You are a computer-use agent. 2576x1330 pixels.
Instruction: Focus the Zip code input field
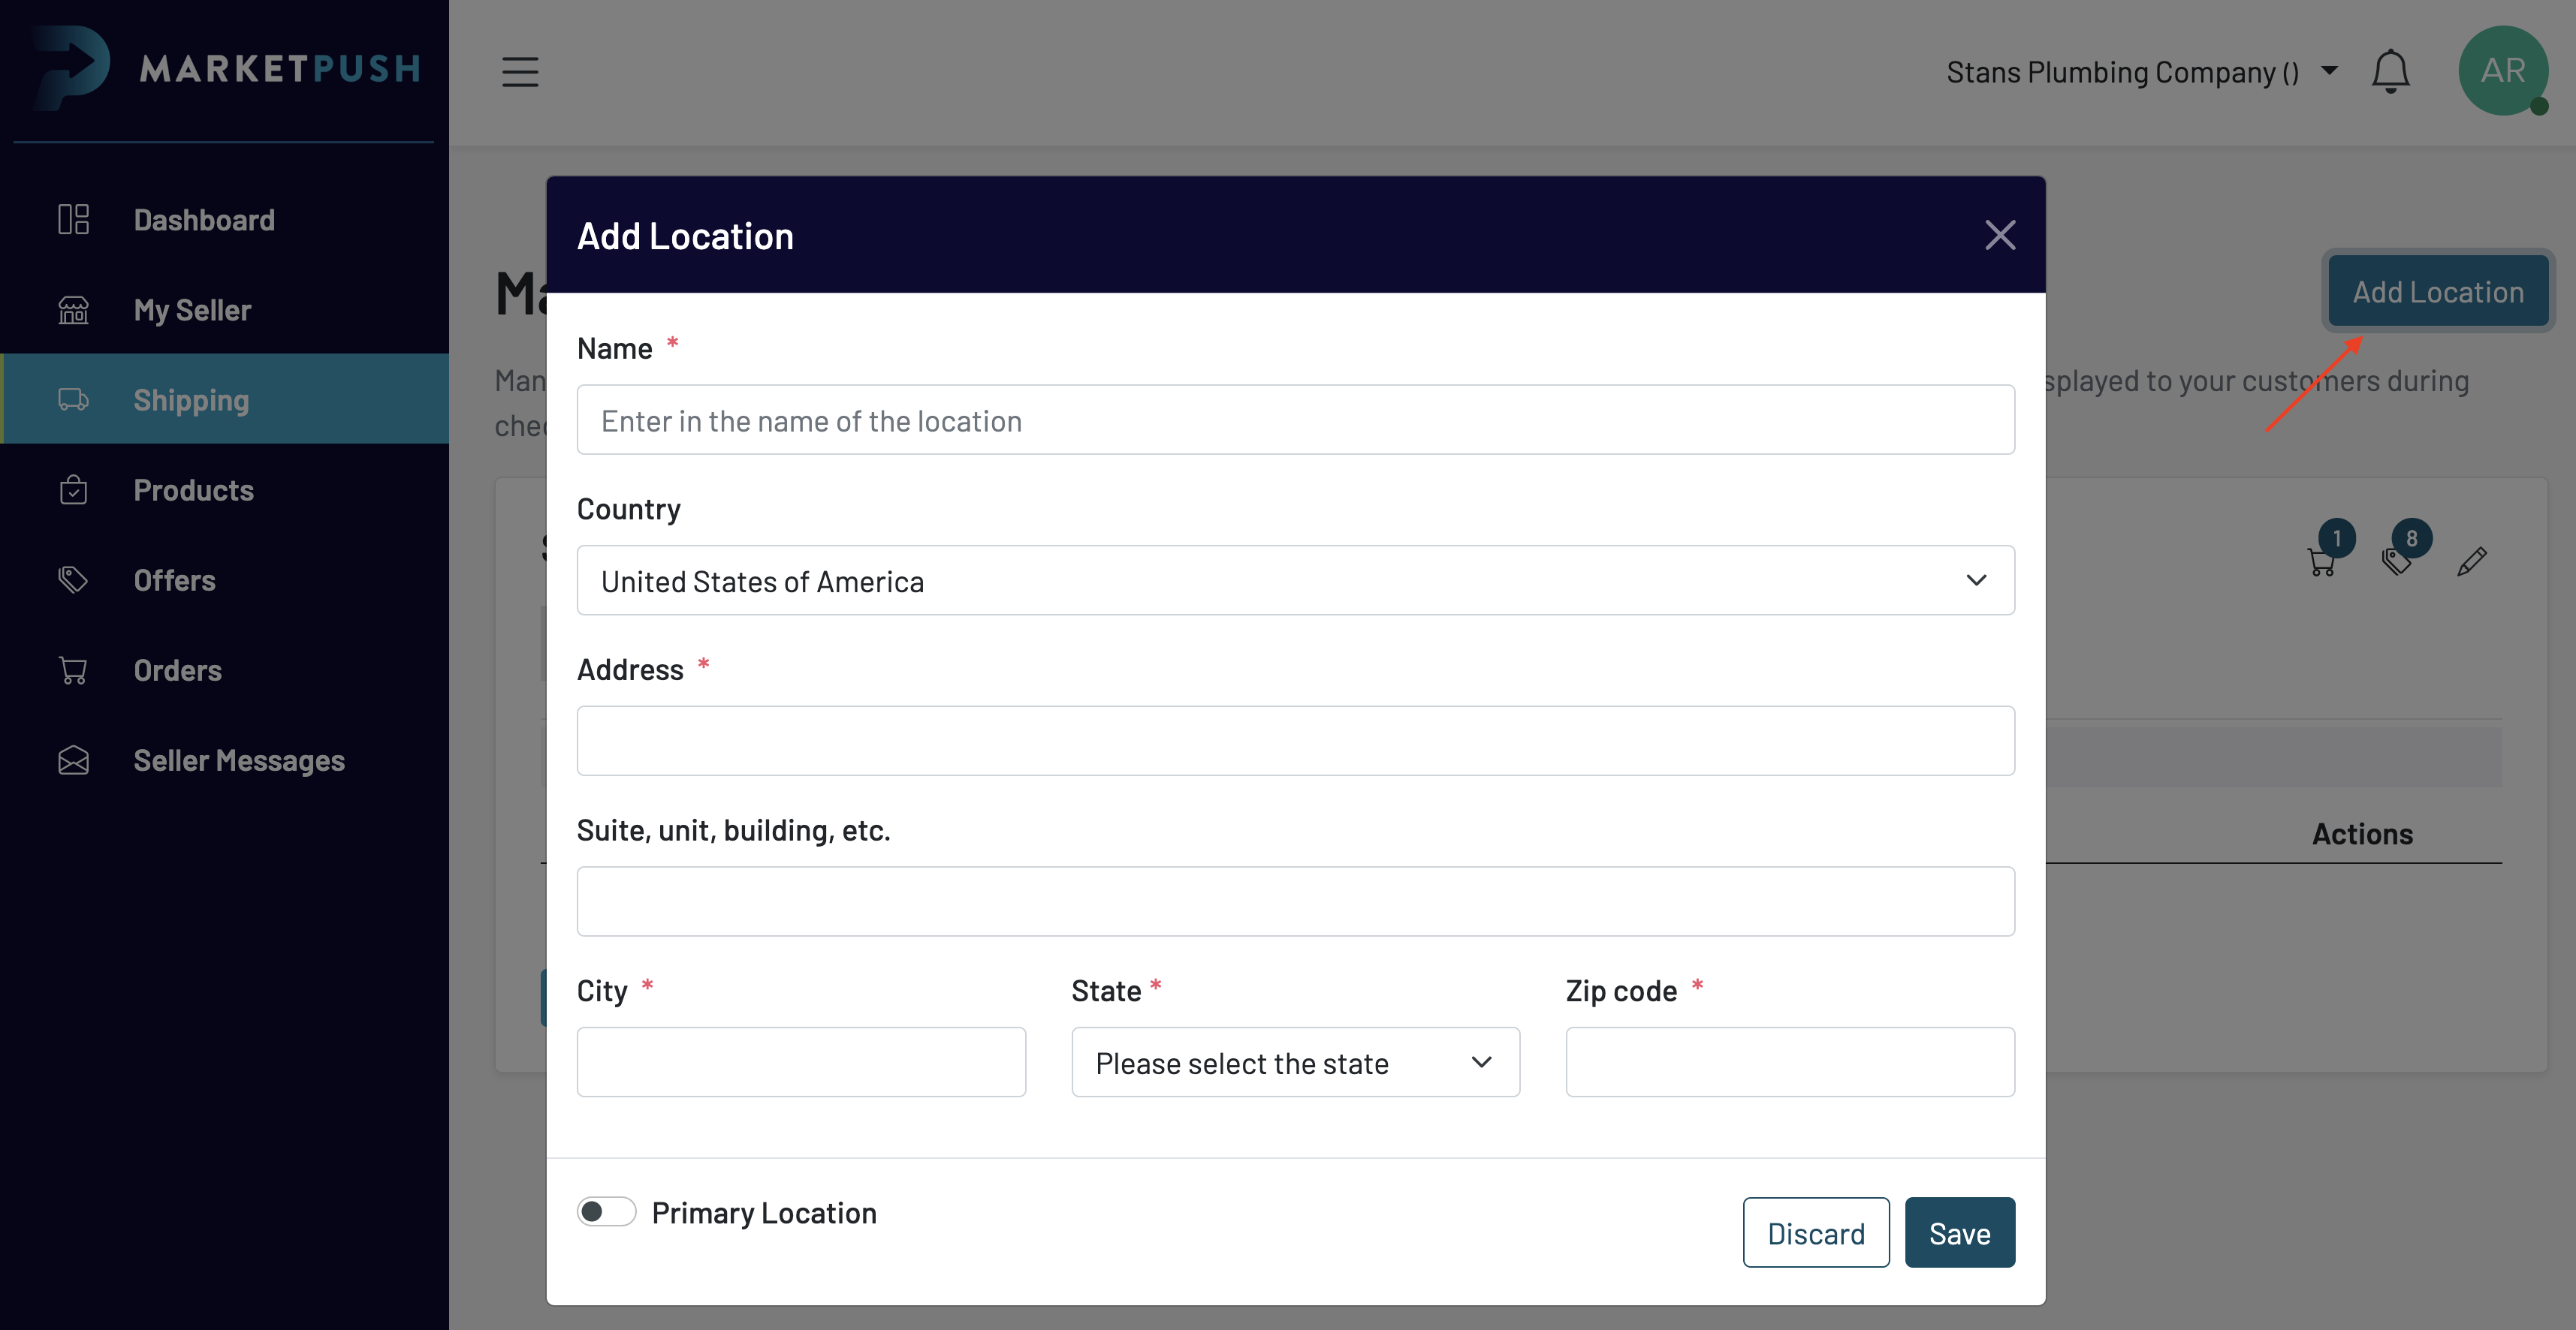[1789, 1062]
